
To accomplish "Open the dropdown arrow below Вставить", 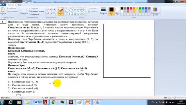I will pyautogui.click(x=3, y=15).
